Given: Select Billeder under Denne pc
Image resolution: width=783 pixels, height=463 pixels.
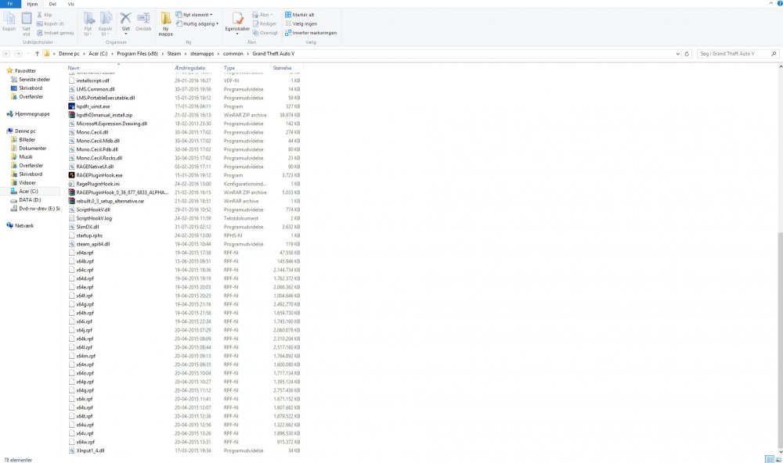Looking at the screenshot, I should click(x=27, y=140).
